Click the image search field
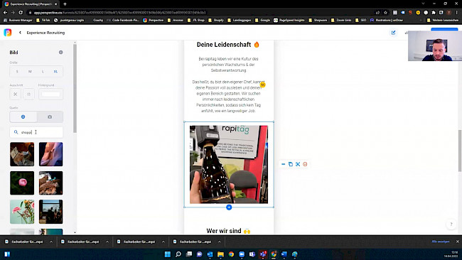This screenshot has height=260, width=462. tap(36, 132)
